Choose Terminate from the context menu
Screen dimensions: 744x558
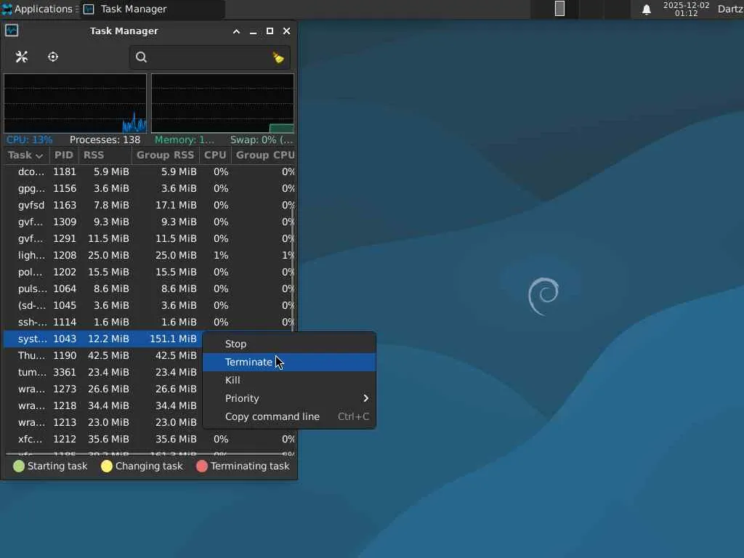289,362
